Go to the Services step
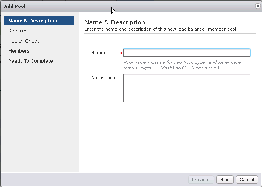This screenshot has height=187, width=262. point(18,31)
